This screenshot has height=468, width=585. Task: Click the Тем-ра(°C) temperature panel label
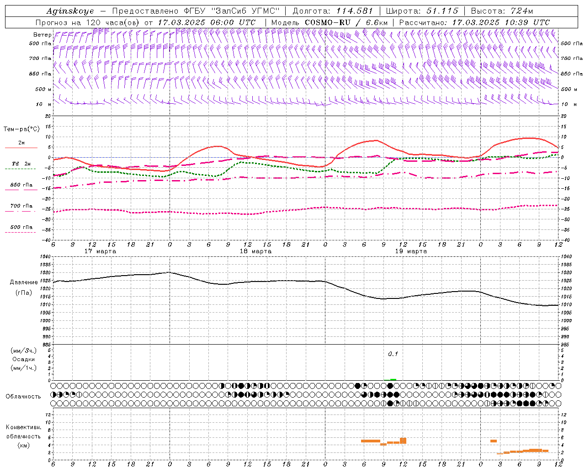click(x=21, y=129)
